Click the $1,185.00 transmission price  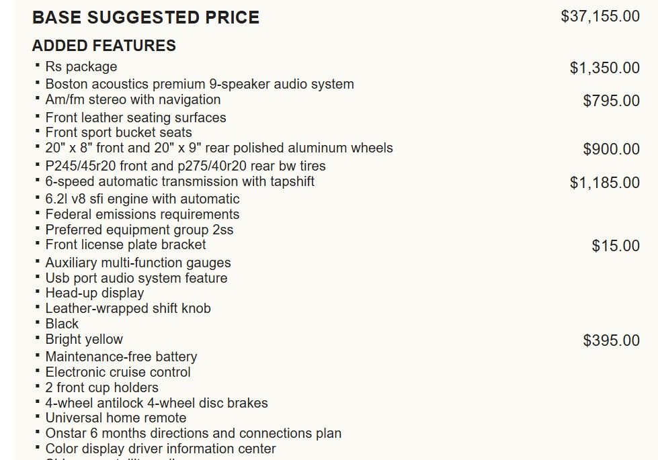coord(604,183)
